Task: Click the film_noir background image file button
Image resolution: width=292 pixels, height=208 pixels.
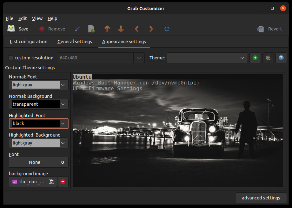Action: 33,182
